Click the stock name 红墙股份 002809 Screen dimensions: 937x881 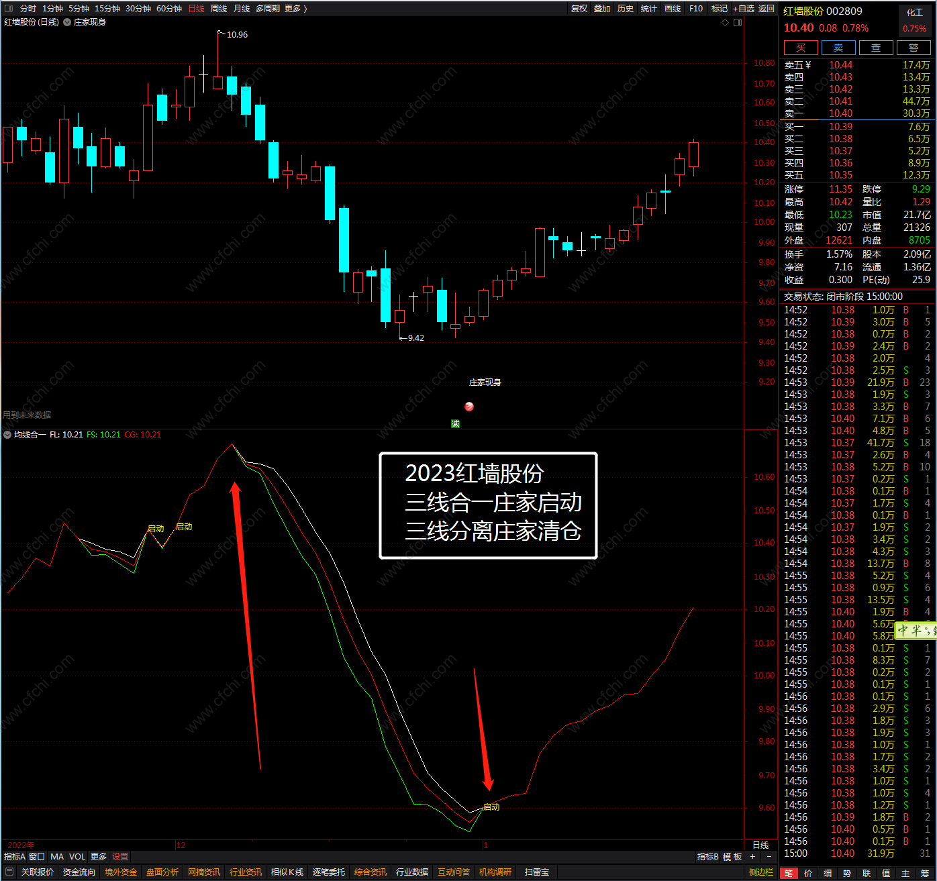pos(823,11)
